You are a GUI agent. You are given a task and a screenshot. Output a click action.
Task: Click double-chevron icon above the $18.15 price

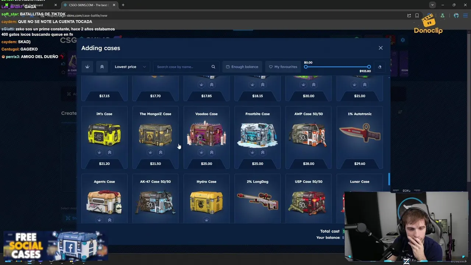click(263, 85)
